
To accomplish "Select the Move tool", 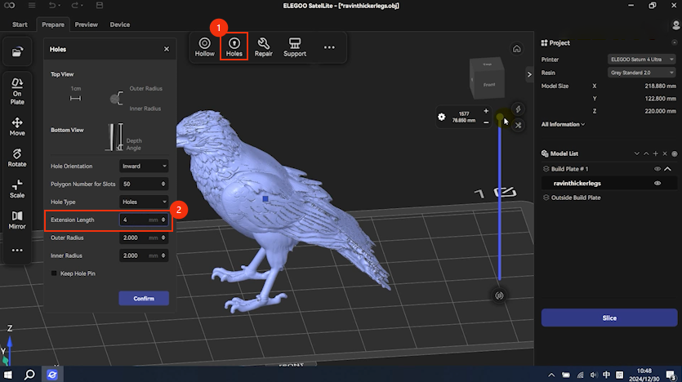I will click(x=17, y=127).
